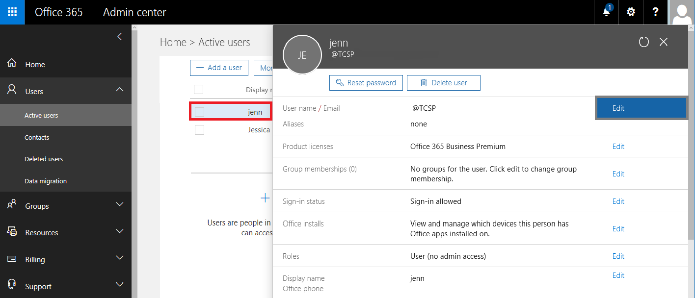Click the Delete user button
Image resolution: width=695 pixels, height=298 pixels.
point(443,83)
